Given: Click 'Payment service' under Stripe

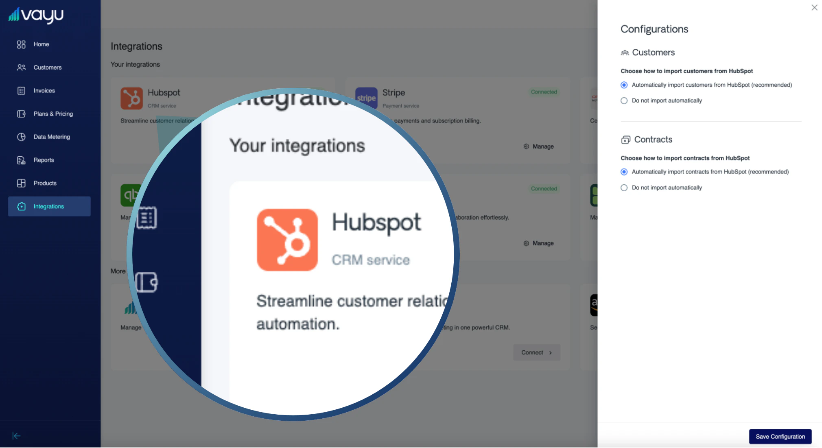Looking at the screenshot, I should pyautogui.click(x=400, y=106).
